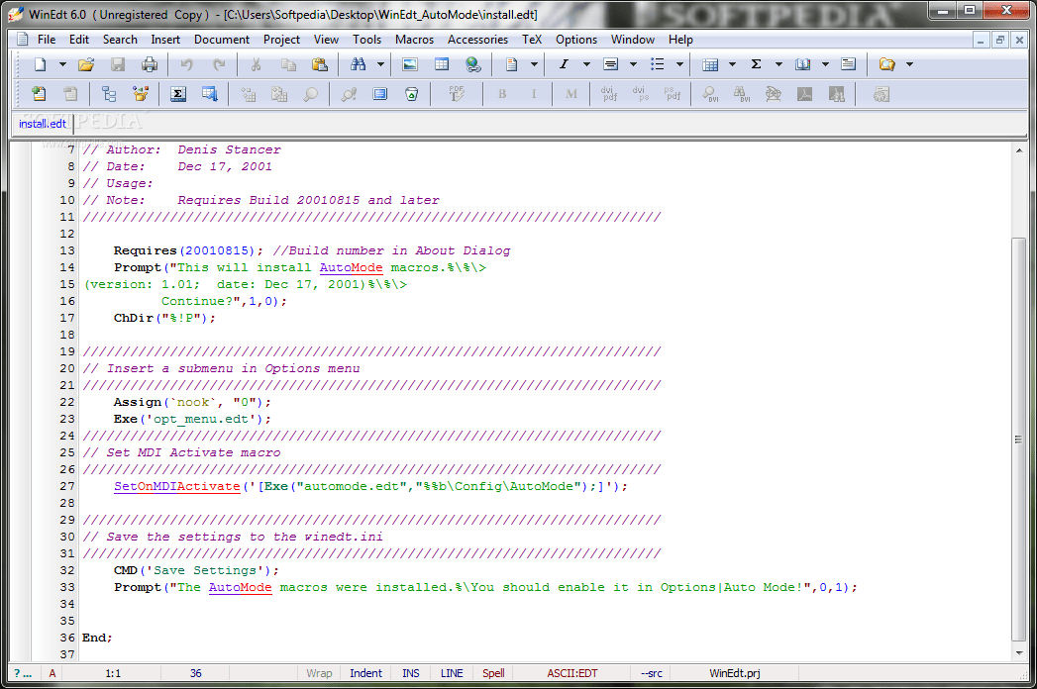
Task: Expand the Sigma math dropdown arrow
Action: point(778,64)
